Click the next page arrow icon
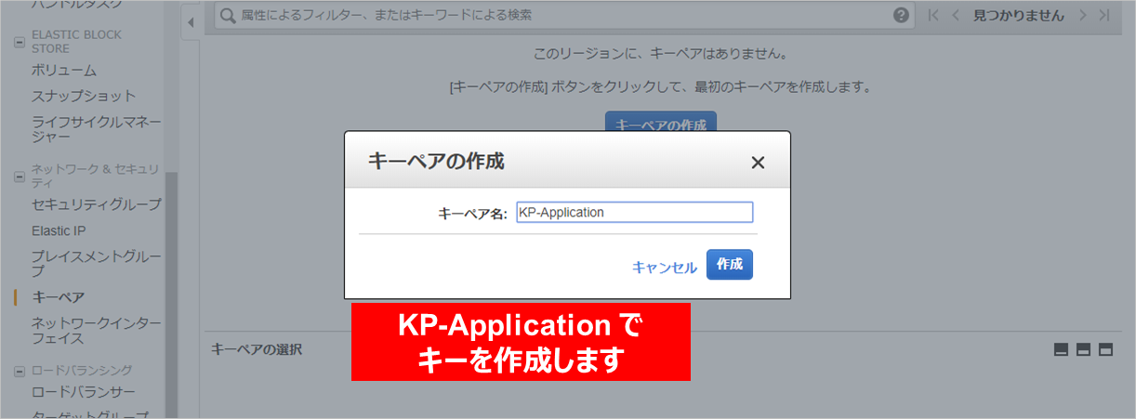The height and width of the screenshot is (419, 1136). click(1082, 16)
